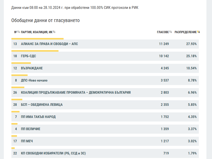This screenshot has height=159, width=212.
Task: Click the ПАРТИЯ, КОАЛИЦИЯ, ИК header label
Action: tap(36, 32)
